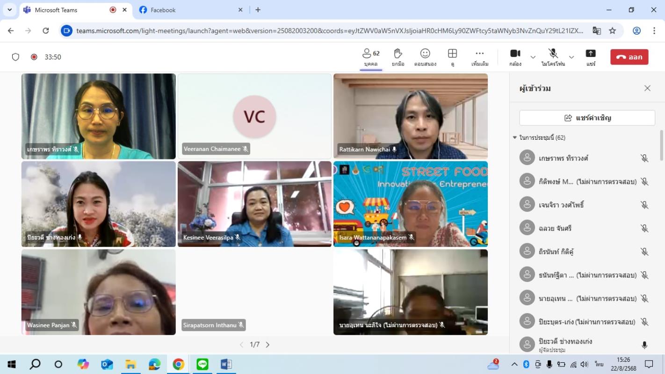The height and width of the screenshot is (374, 665).
Task: Open the people participants icon
Action: (x=371, y=54)
